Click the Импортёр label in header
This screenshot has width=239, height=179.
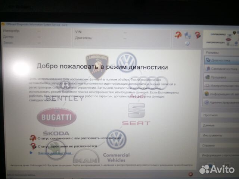coord(12,31)
